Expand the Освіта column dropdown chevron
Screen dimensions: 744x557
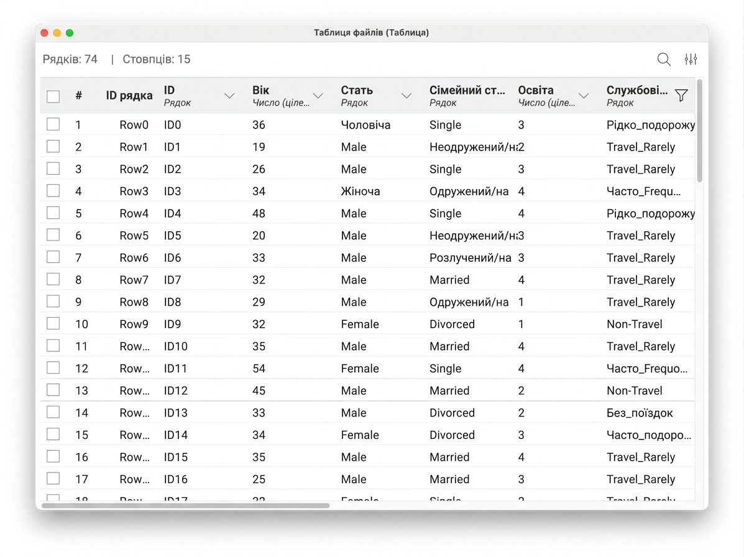click(584, 96)
